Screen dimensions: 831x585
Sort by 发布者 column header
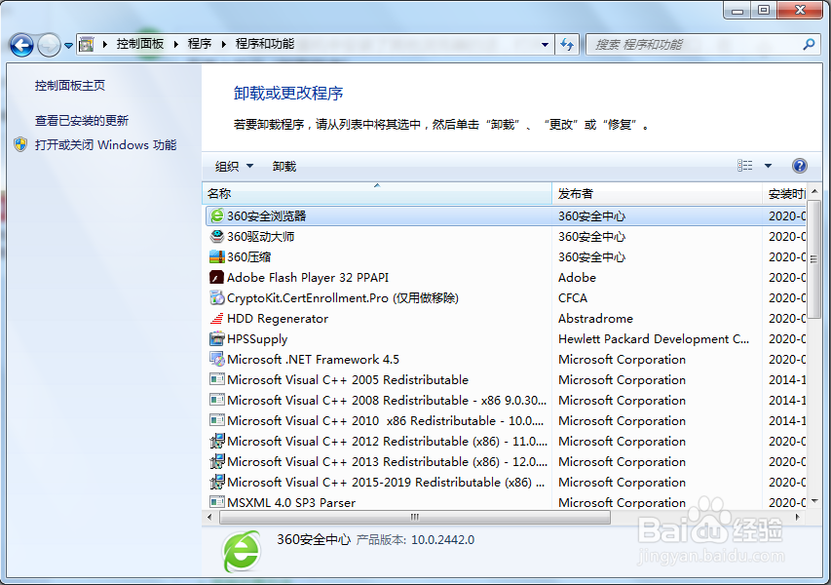click(657, 194)
